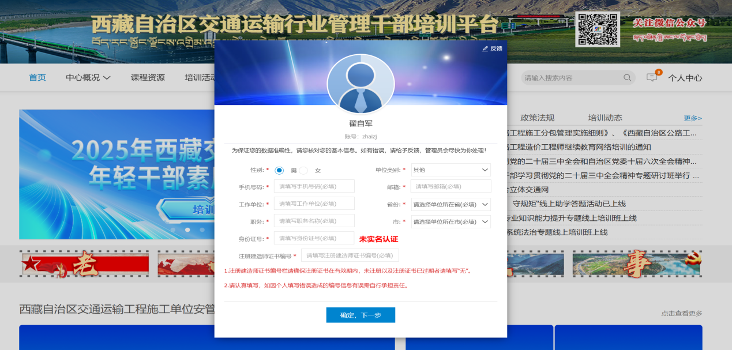Select the 男 gender radio button
This screenshot has height=350, width=732.
pyautogui.click(x=279, y=170)
